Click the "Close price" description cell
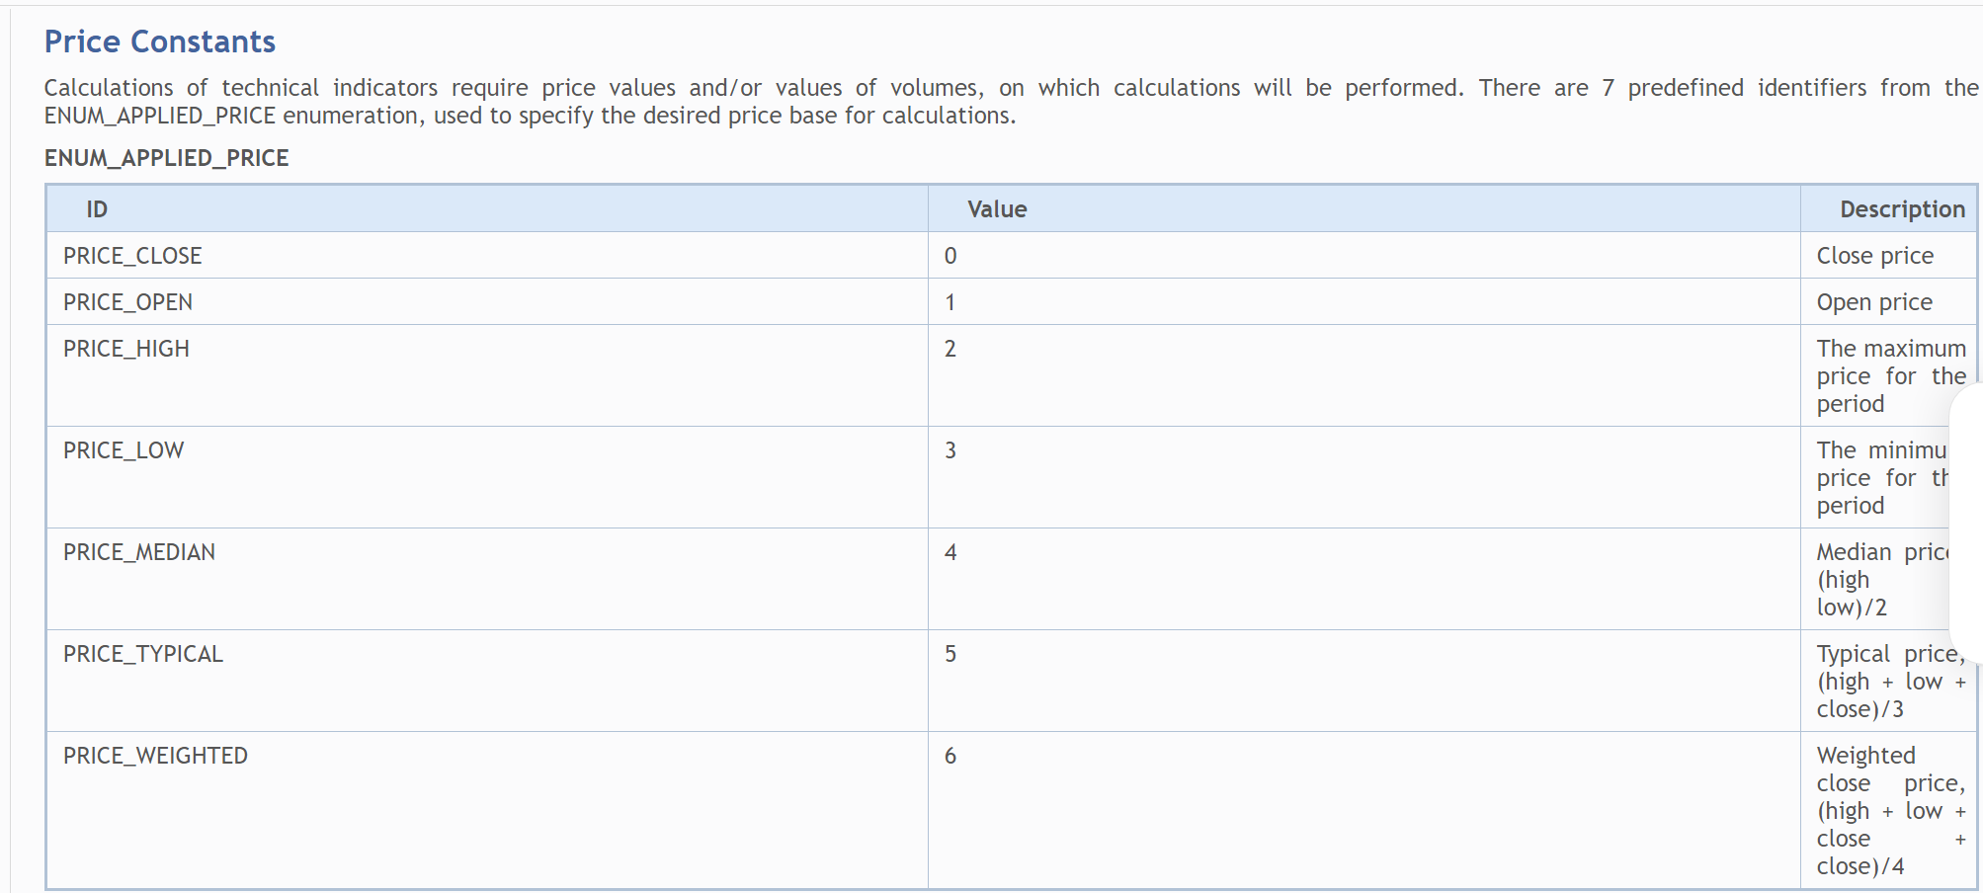The width and height of the screenshot is (1983, 893). [x=1874, y=256]
